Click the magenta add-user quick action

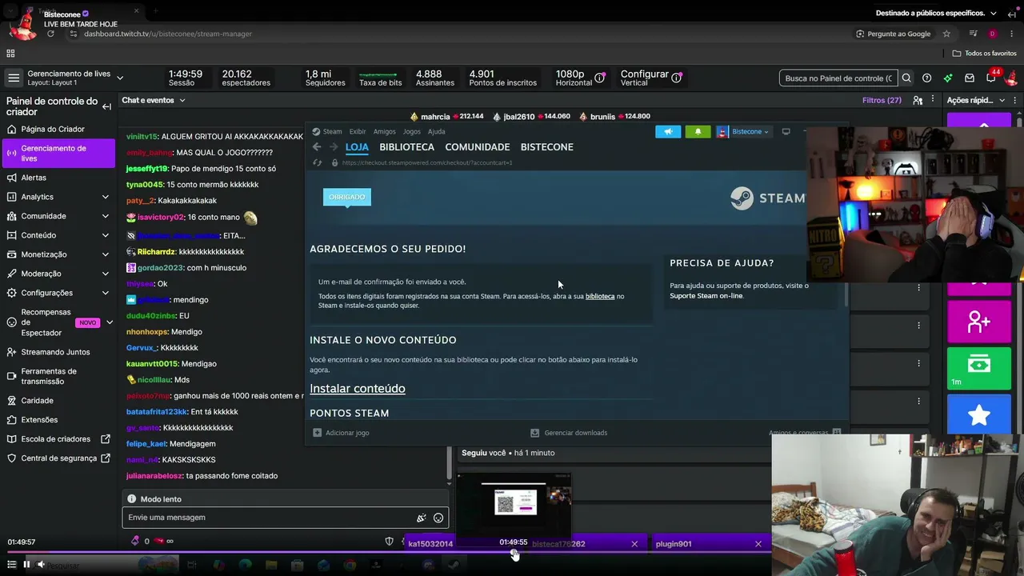[x=979, y=322]
